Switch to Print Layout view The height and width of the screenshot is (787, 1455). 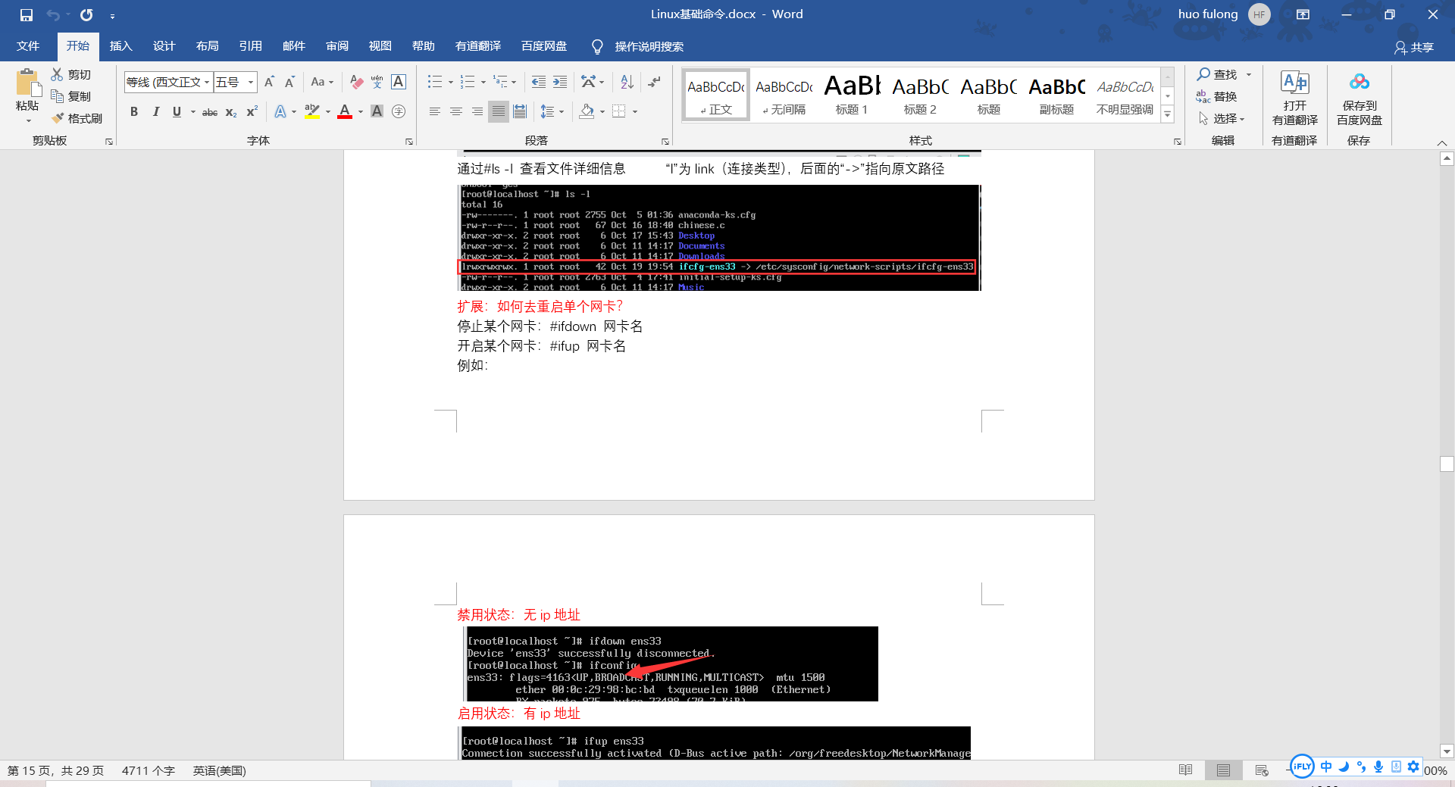pyautogui.click(x=1223, y=770)
